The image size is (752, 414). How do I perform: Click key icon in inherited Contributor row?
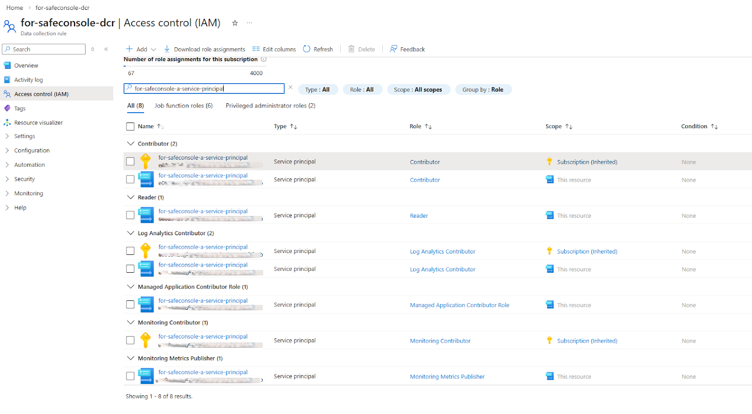146,161
